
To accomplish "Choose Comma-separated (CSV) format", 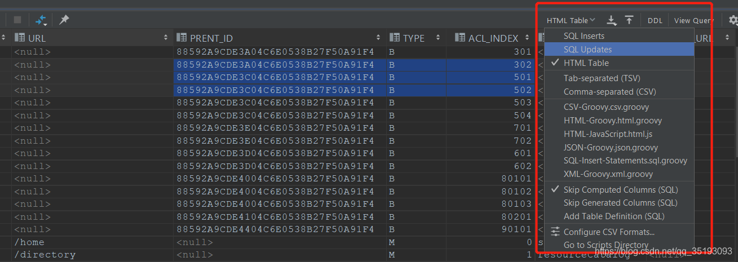I will [619, 91].
